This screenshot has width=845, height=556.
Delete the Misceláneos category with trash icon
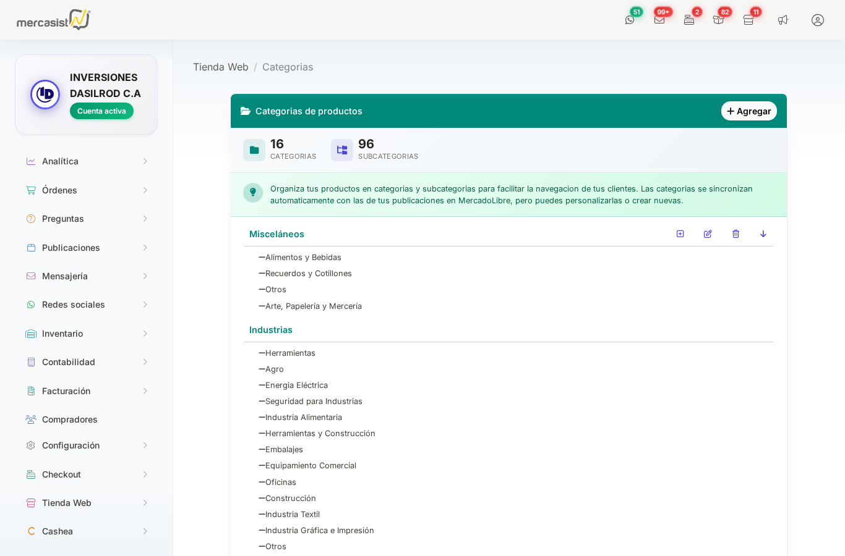(x=736, y=234)
